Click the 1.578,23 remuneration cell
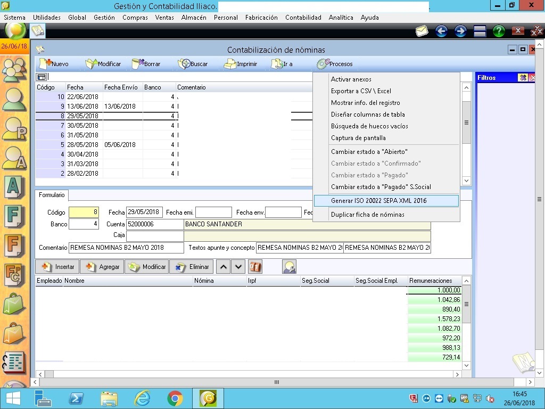This screenshot has width=545, height=409. tap(434, 319)
